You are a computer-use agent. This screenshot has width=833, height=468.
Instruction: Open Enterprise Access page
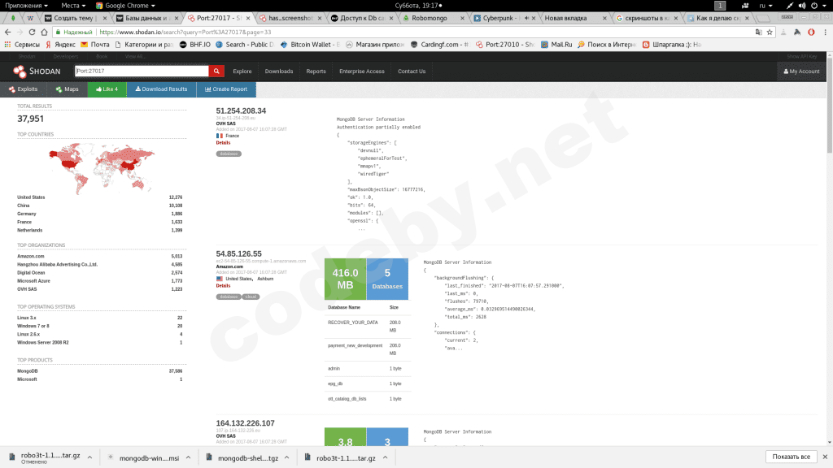(362, 71)
